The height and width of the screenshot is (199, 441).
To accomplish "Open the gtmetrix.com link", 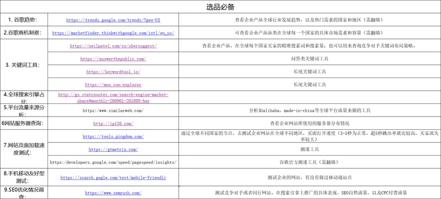I will (x=113, y=149).
